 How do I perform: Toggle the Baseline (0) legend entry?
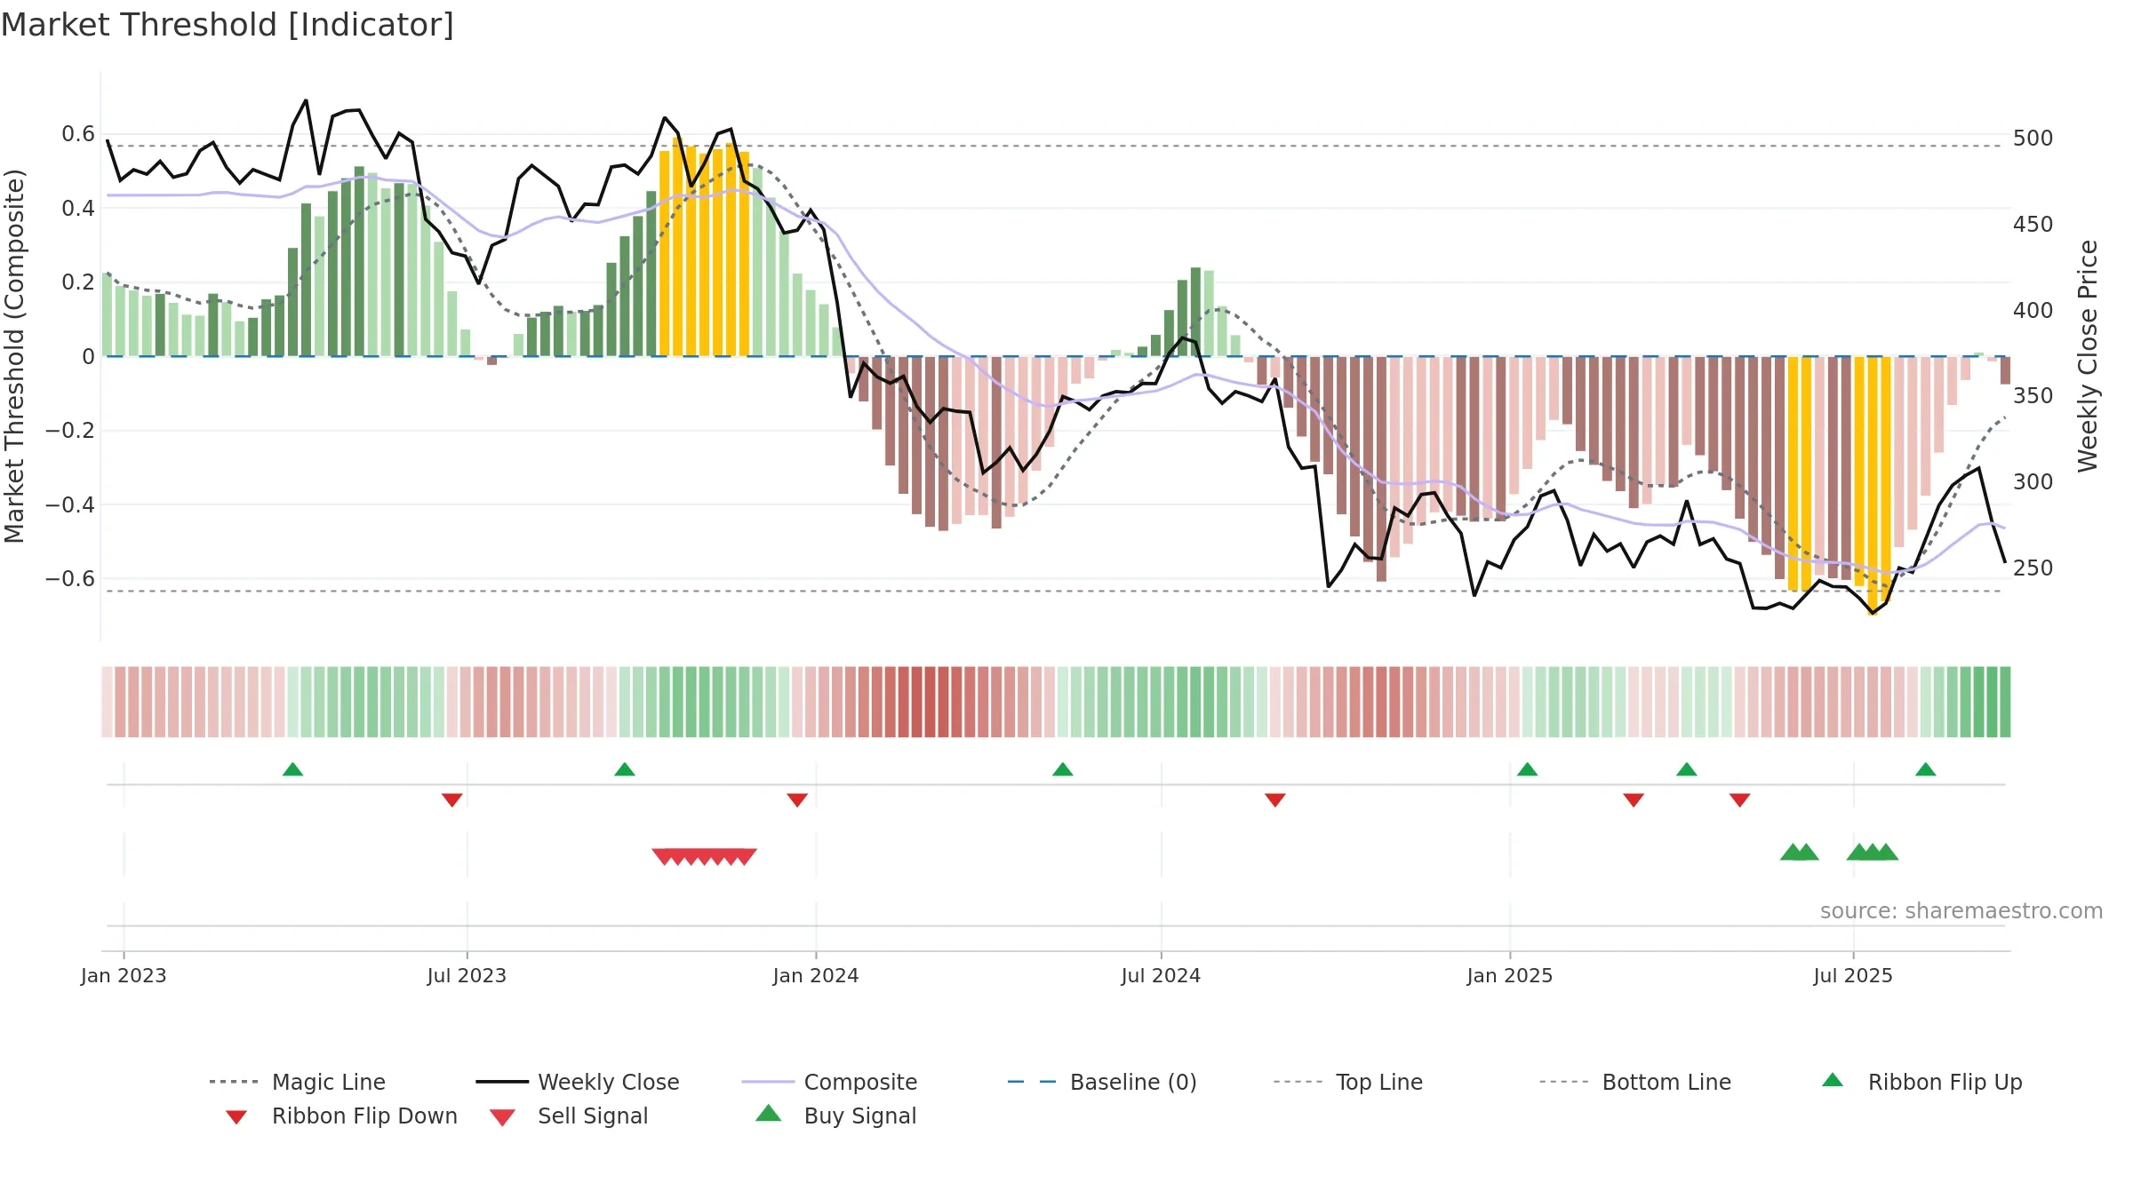(x=1102, y=1082)
